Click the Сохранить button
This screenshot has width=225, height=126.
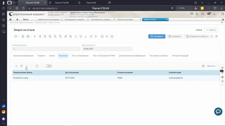tap(175, 36)
